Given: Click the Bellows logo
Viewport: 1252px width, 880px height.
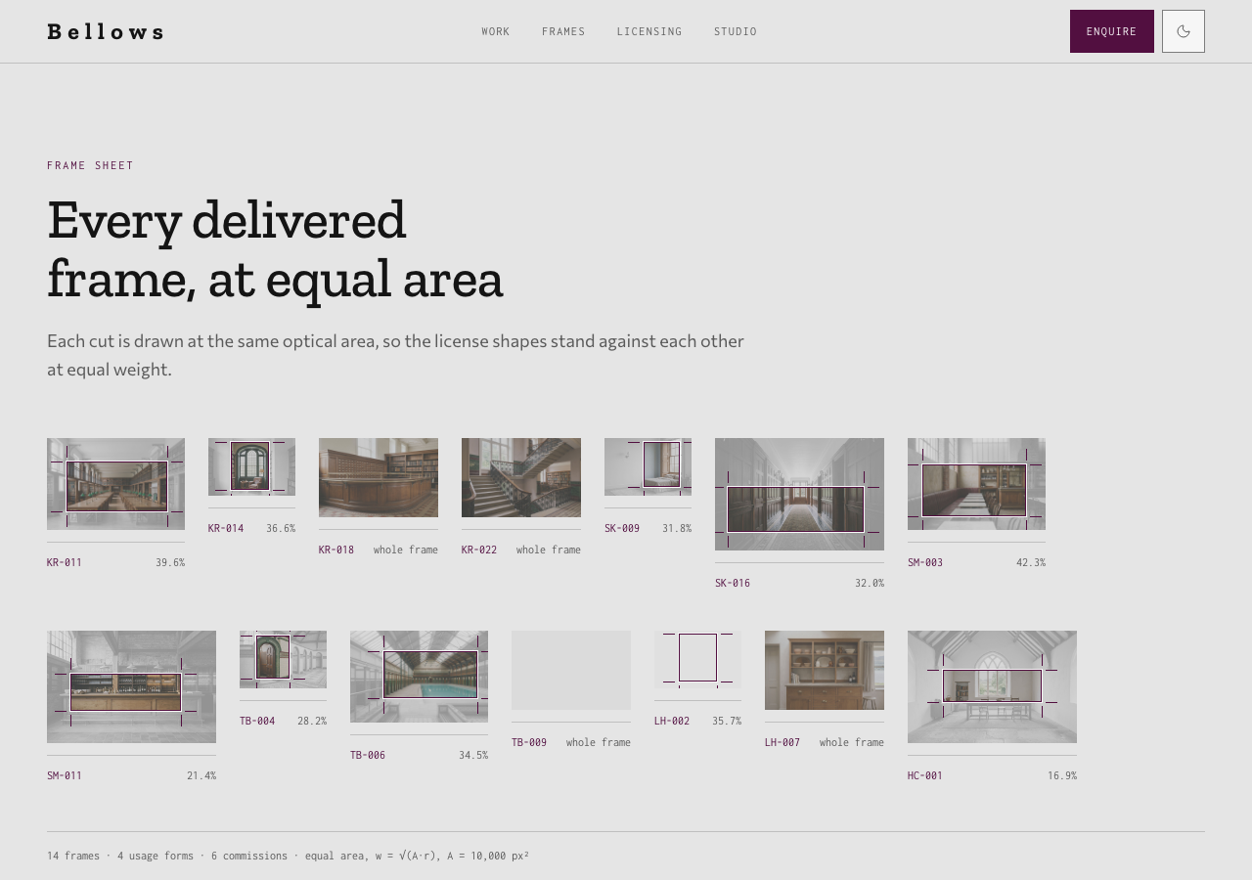Looking at the screenshot, I should (x=106, y=31).
